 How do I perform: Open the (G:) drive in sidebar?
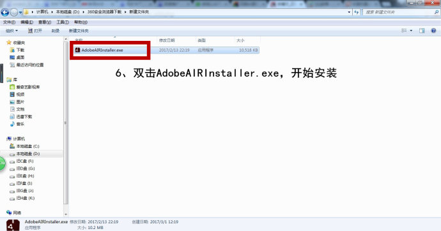coord(26,168)
